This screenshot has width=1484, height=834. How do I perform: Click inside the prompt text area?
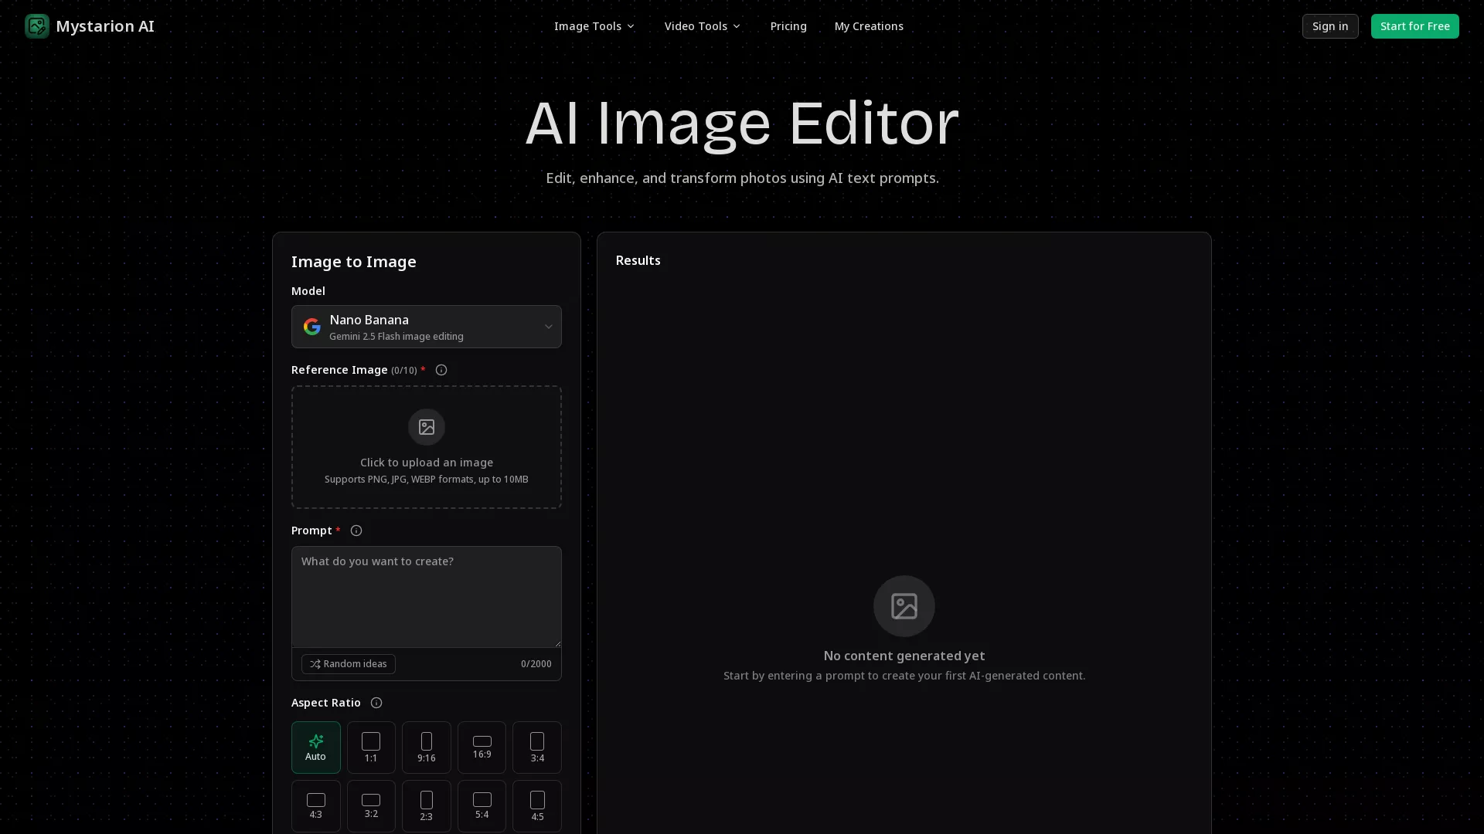(426, 596)
